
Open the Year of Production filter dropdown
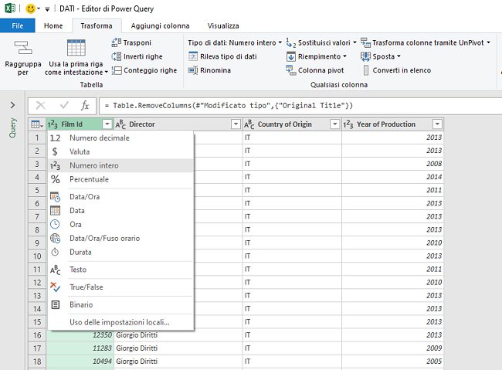click(x=437, y=124)
